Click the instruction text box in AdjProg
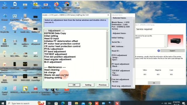Image resolution: width=187 pixels, height=105 pixels. [76, 23]
